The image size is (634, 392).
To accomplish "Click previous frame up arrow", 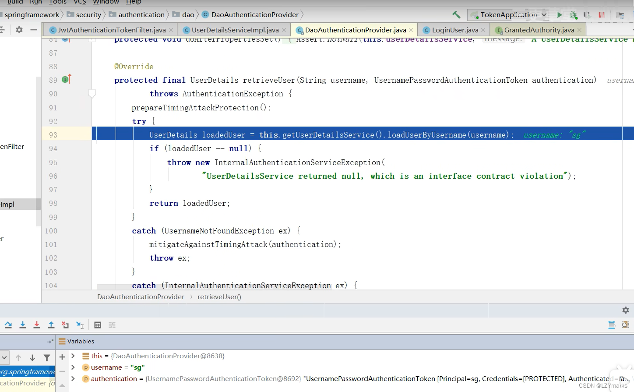I will coord(18,358).
